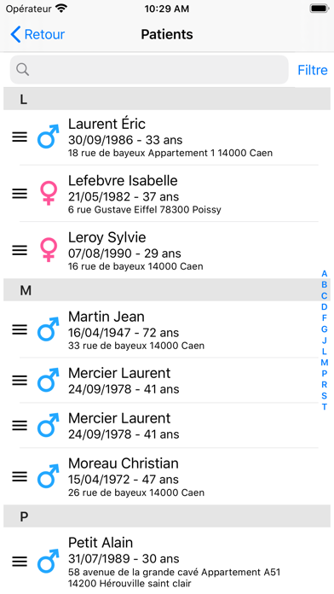
Task: Tap the hamburger handle for Leroy Sylvie
Action: [x=20, y=250]
